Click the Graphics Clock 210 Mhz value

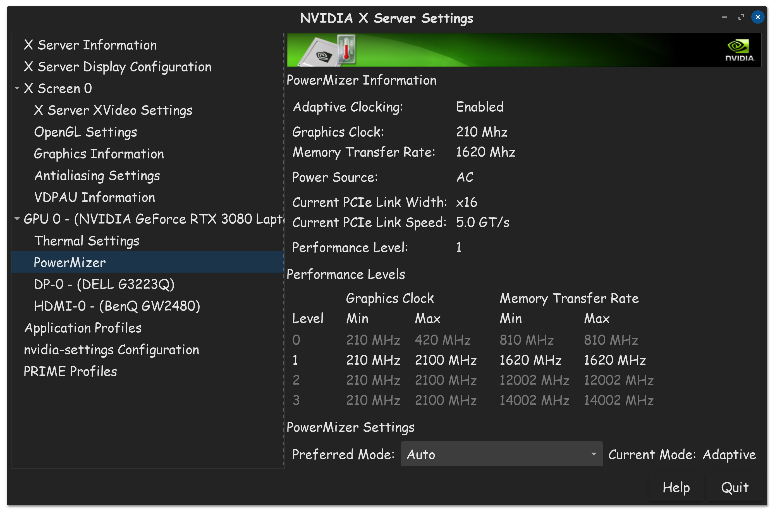[x=482, y=132]
